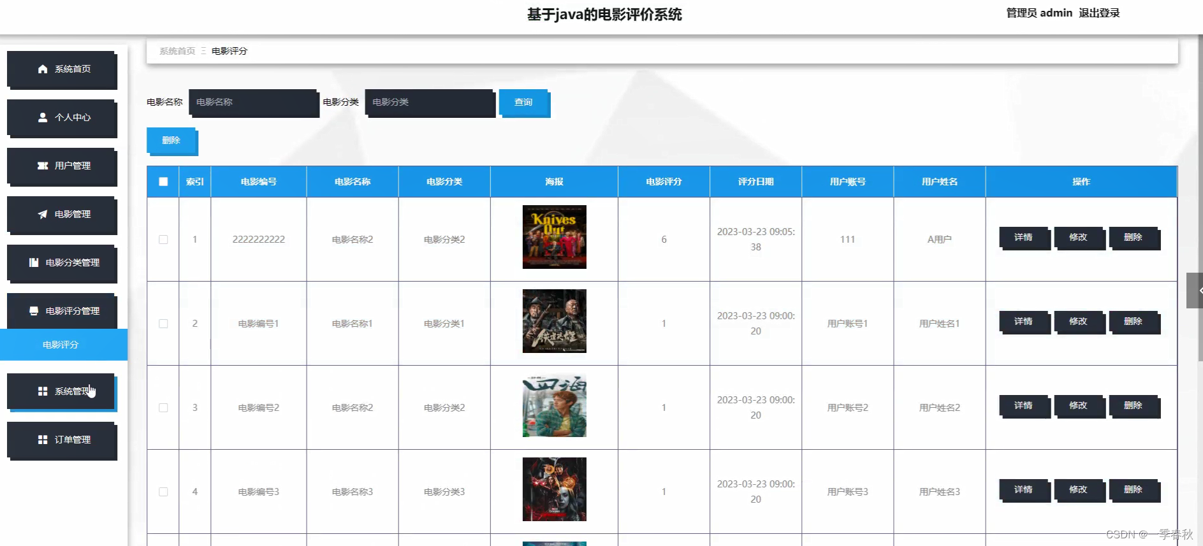Check the box for row 1 (2222222222)
The image size is (1203, 546).
tap(163, 240)
